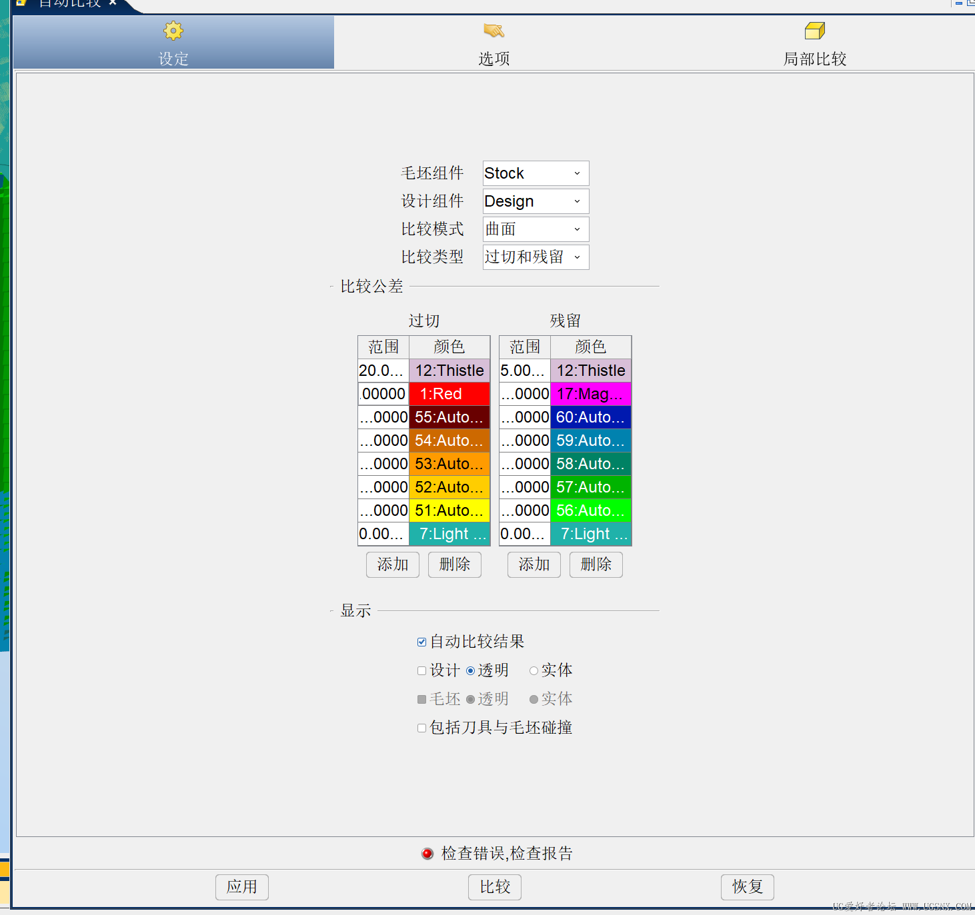Image resolution: width=975 pixels, height=915 pixels.
Task: Click the hand icon above 选项
Action: pyautogui.click(x=494, y=31)
